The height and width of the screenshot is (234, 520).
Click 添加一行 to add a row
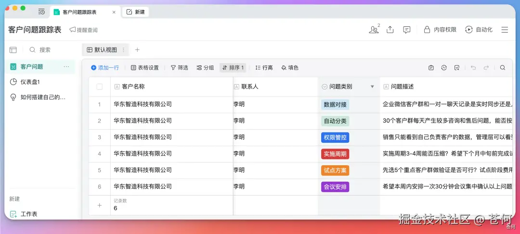(x=105, y=68)
